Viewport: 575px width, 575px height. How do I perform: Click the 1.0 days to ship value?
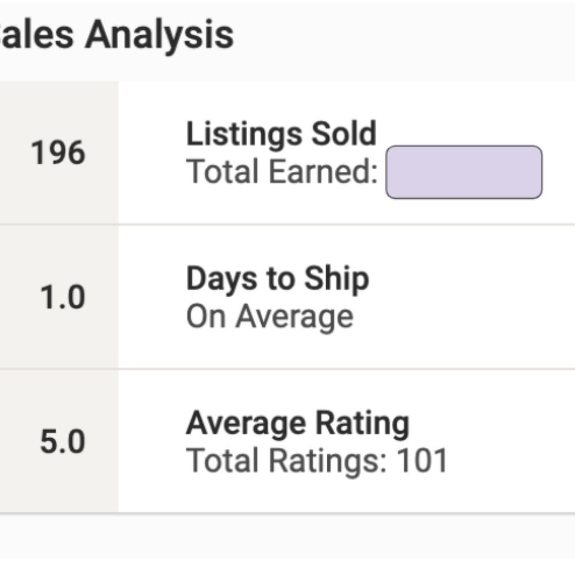click(x=62, y=298)
